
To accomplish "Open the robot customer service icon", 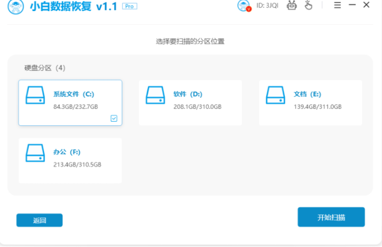I will point(292,6).
